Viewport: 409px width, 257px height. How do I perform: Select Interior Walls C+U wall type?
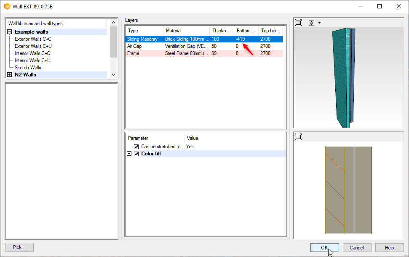click(32, 60)
